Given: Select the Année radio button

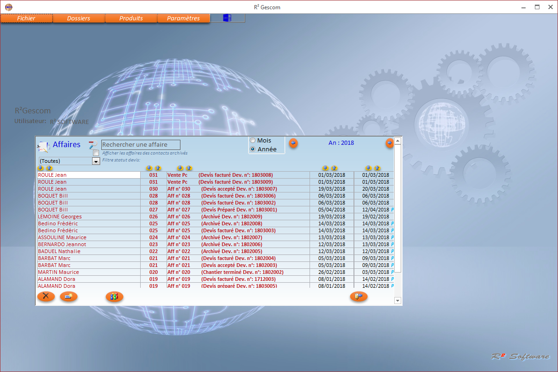Looking at the screenshot, I should pos(253,149).
